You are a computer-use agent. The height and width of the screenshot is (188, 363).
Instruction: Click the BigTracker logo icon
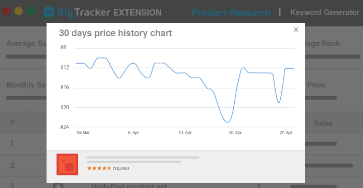point(49,12)
